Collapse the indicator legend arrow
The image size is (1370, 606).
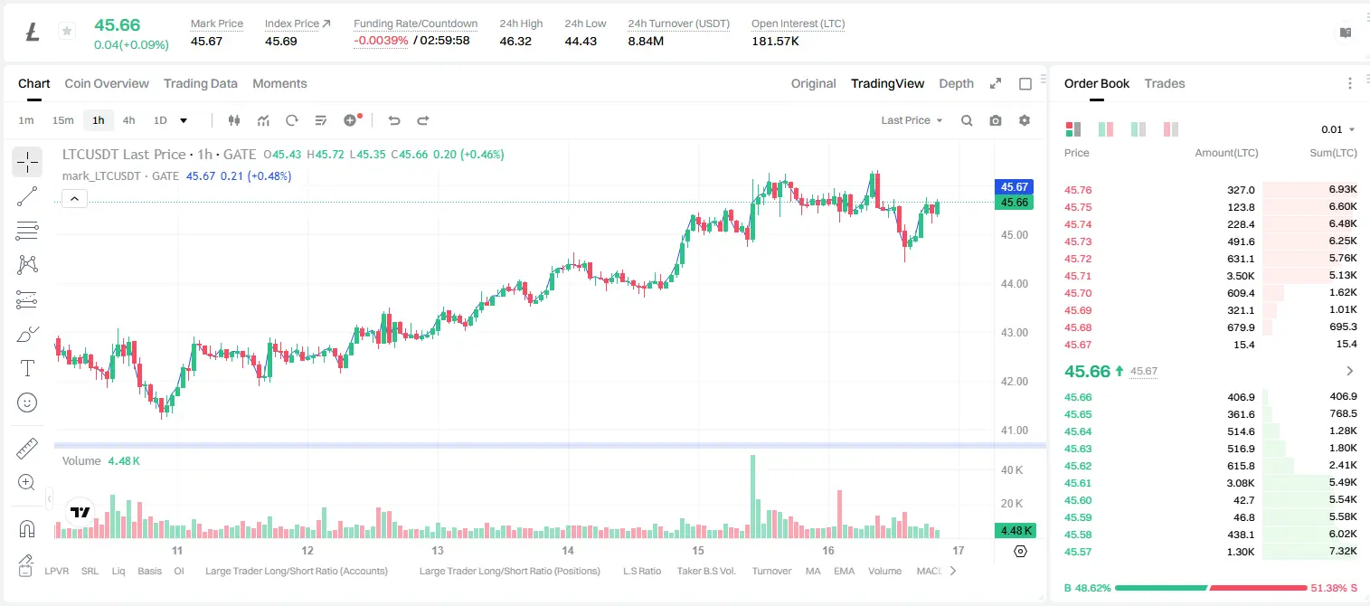tap(74, 199)
